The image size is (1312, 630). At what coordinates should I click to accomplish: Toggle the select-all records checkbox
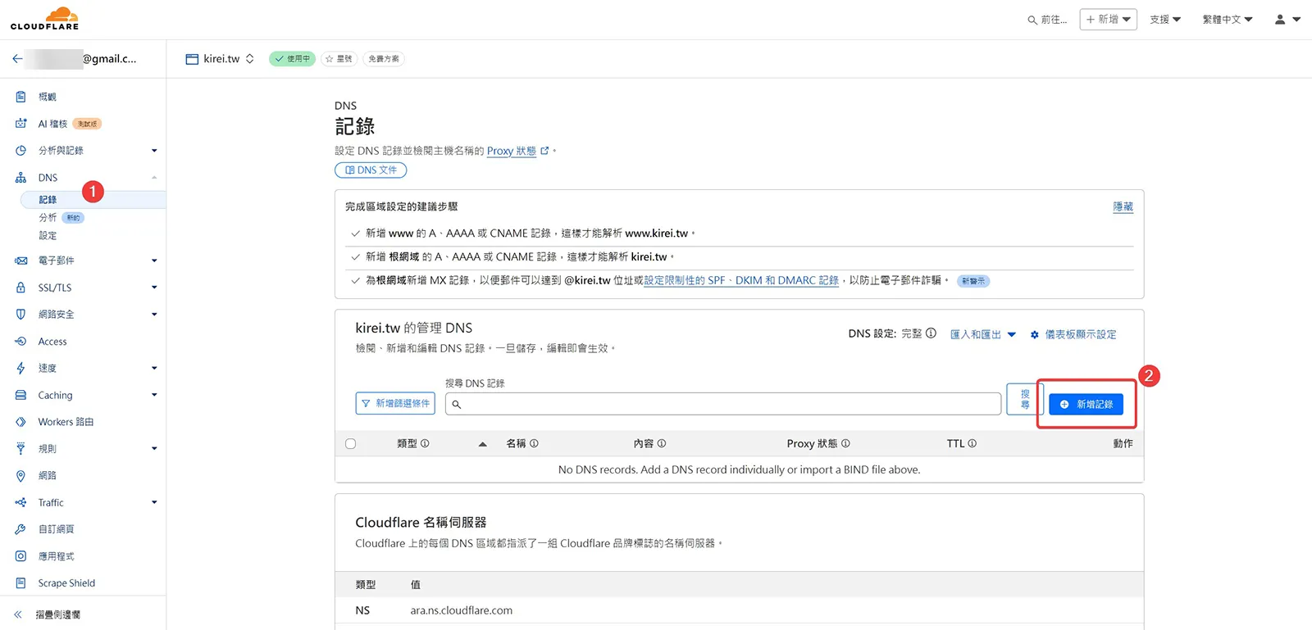point(351,444)
